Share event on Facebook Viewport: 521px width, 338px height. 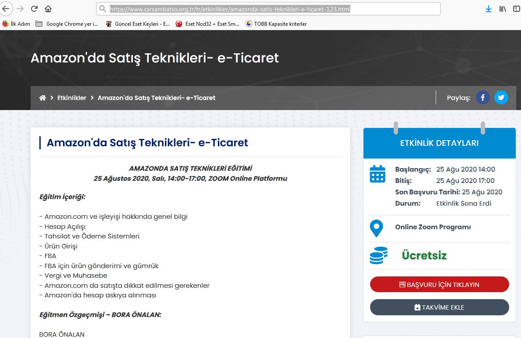[483, 97]
